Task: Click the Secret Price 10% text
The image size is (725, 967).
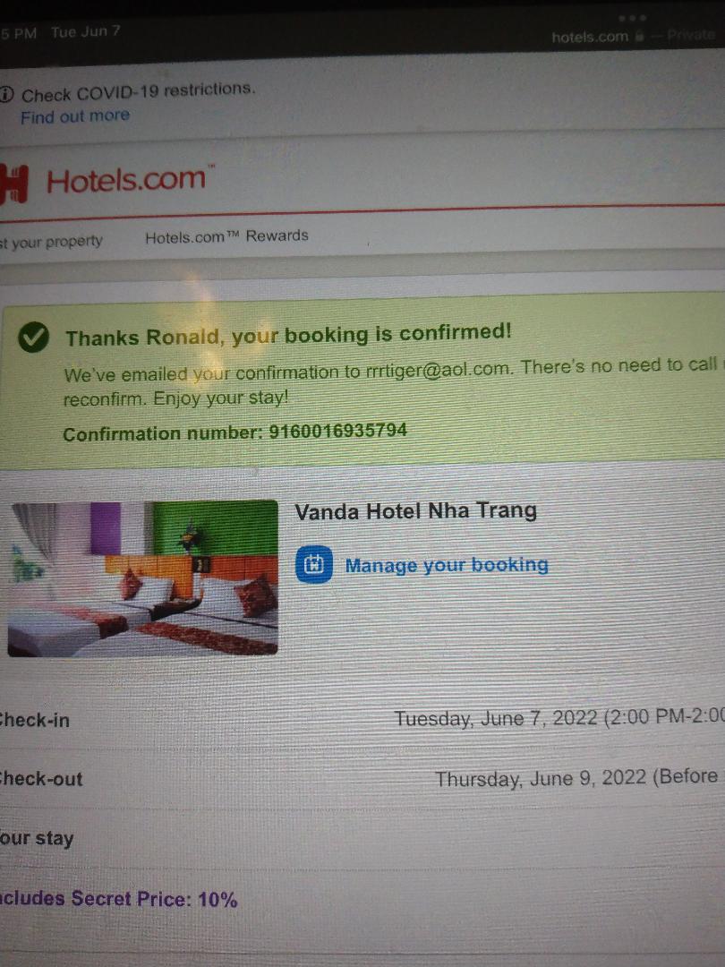Action: coord(118,899)
